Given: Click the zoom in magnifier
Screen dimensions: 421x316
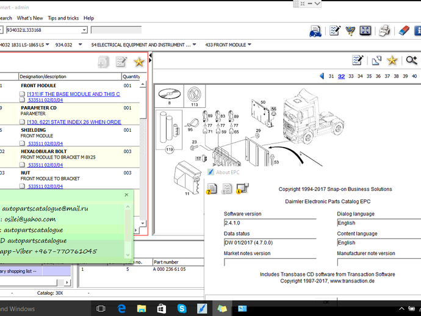Looking at the screenshot, I should click(411, 60).
